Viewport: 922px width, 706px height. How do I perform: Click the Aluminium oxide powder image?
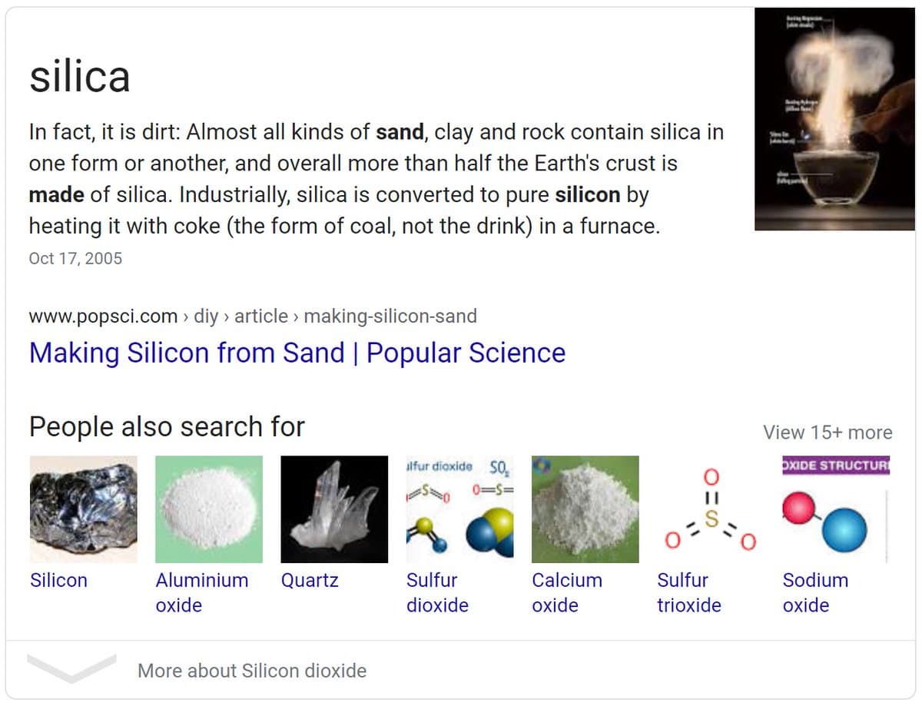[208, 509]
